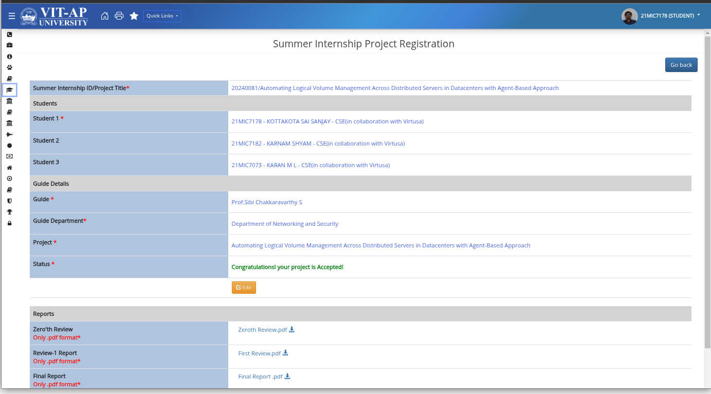Click the airplane icon in sidebar
The height and width of the screenshot is (394, 711).
(9, 134)
